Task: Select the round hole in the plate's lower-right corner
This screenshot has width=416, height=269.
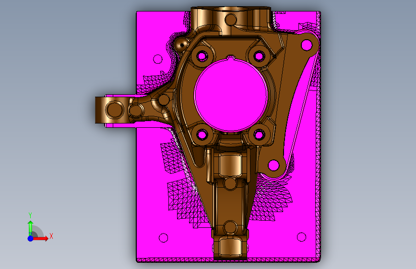Action: tap(301, 237)
